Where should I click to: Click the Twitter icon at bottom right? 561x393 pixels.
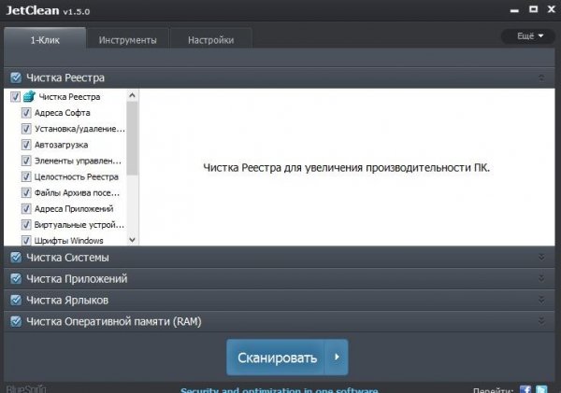541,390
